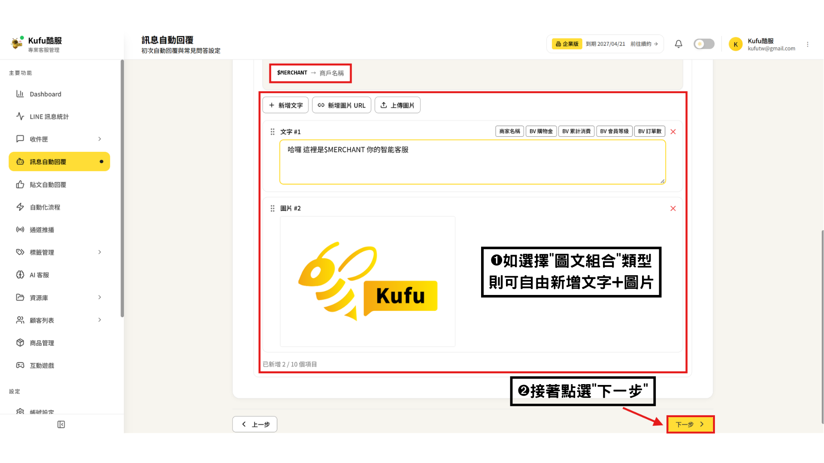The height and width of the screenshot is (463, 824).
Task: Click the kufutw@gmail.com account text
Action: pyautogui.click(x=771, y=48)
